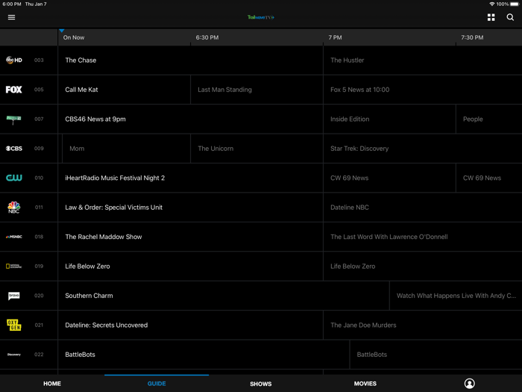
Task: Select the 7 PM time header
Action: click(x=335, y=37)
